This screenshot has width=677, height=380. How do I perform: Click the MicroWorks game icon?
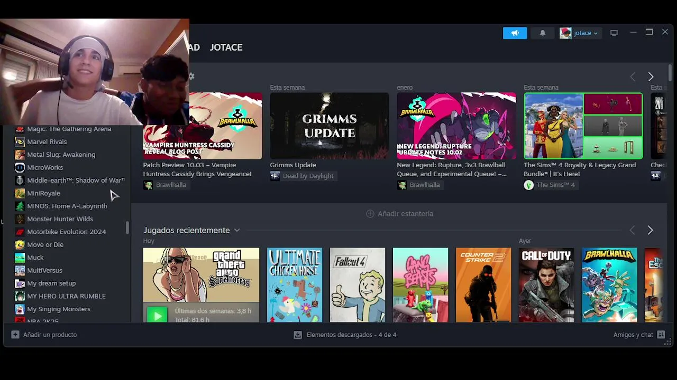[20, 167]
